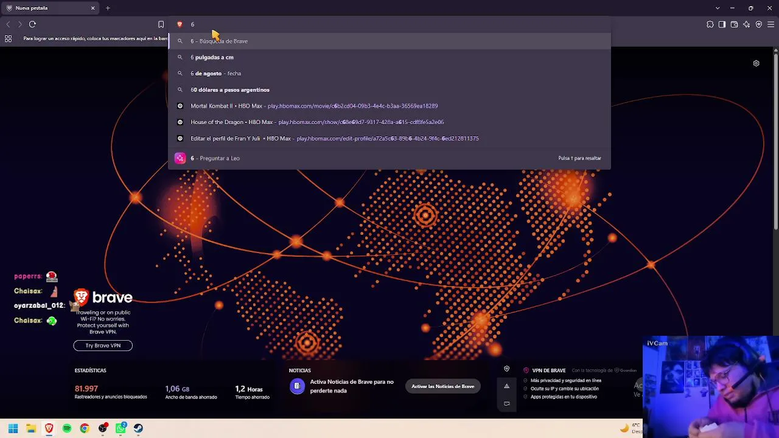Open the Brave VPN toolbar icon

coord(758,24)
